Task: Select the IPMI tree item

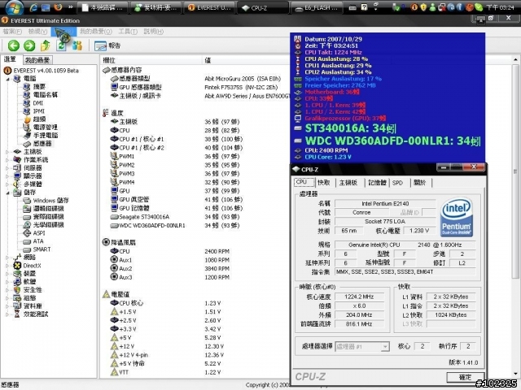Action: [39, 111]
